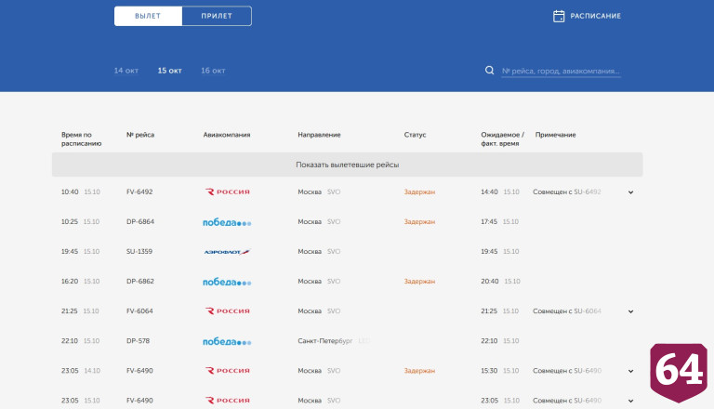Open the Расписание schedule link

click(x=595, y=16)
